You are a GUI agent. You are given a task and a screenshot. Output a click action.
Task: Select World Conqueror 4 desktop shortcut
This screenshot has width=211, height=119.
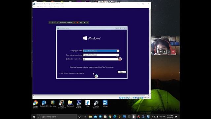[x=62, y=104]
